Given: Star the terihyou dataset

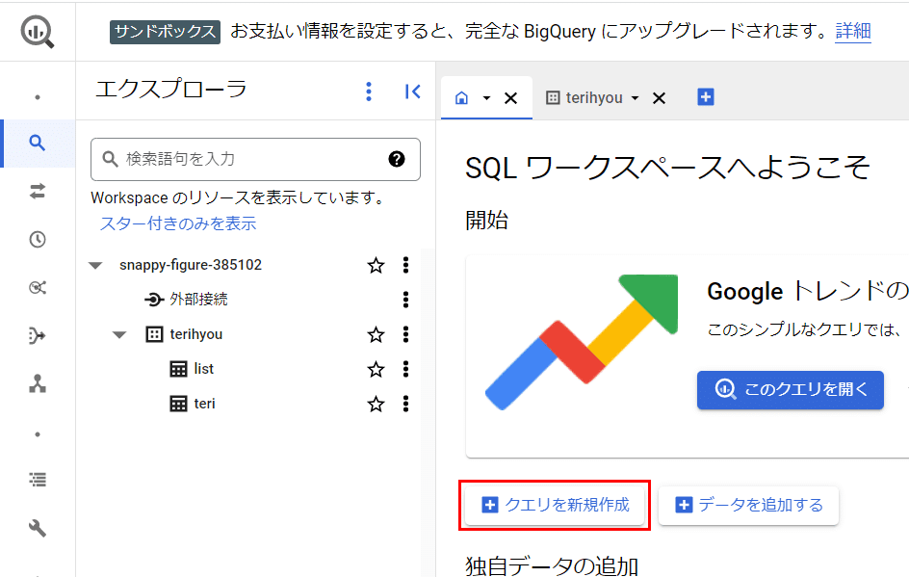Looking at the screenshot, I should coord(376,334).
